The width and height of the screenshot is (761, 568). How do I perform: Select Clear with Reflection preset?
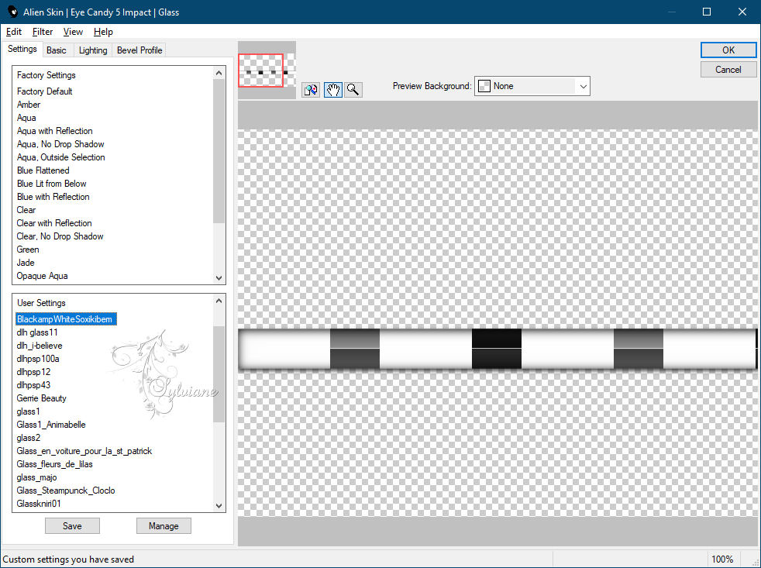point(54,223)
